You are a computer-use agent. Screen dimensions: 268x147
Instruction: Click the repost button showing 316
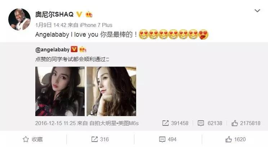click(100, 139)
